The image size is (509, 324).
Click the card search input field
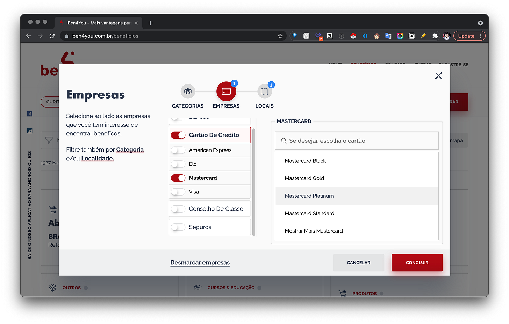357,141
